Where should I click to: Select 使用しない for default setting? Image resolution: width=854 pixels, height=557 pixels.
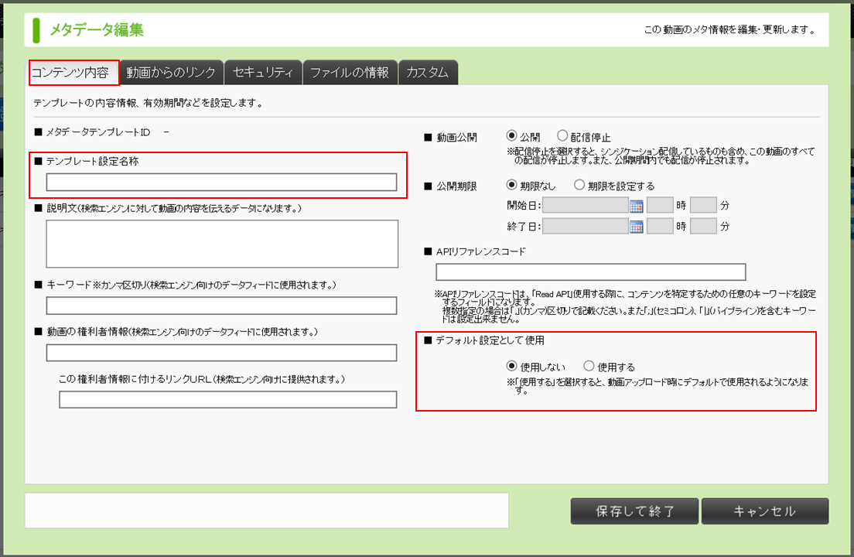click(x=511, y=366)
